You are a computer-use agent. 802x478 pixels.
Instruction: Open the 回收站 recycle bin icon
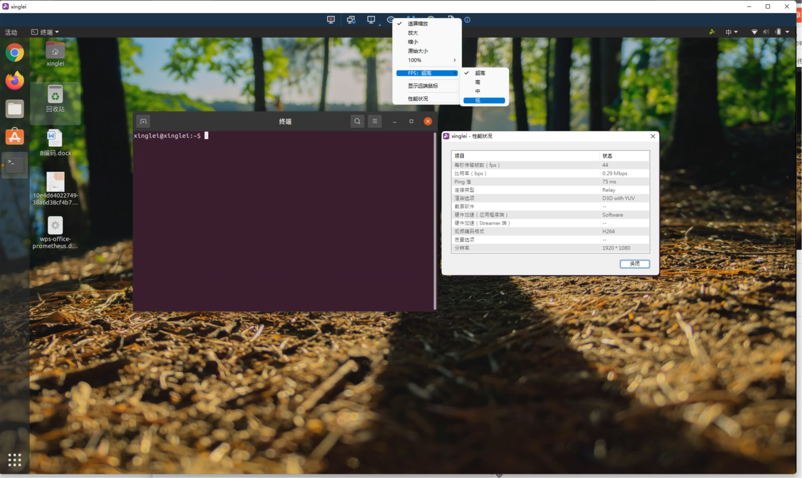pyautogui.click(x=55, y=99)
